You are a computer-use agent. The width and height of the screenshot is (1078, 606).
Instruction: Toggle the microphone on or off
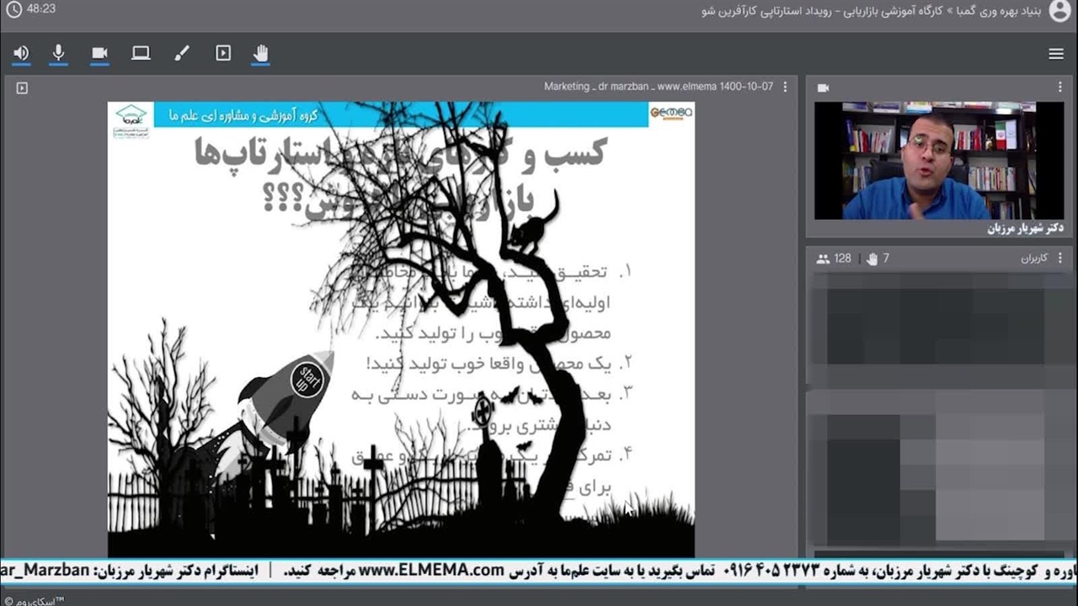(58, 54)
